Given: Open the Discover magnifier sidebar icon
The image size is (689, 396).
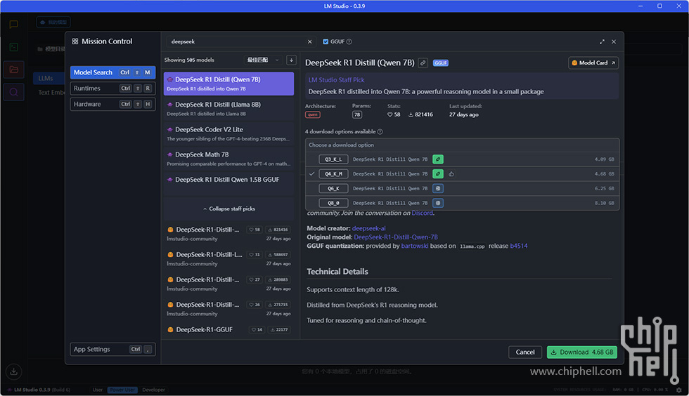Looking at the screenshot, I should (13, 92).
